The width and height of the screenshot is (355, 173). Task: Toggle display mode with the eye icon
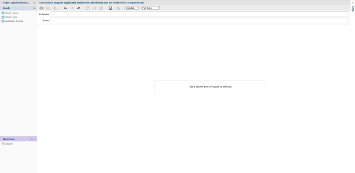[41, 8]
